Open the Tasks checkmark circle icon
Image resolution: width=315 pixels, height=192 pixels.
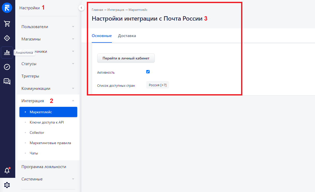pos(7,67)
